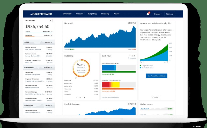
Task: Click the Sign out button
Action: click(x=170, y=14)
